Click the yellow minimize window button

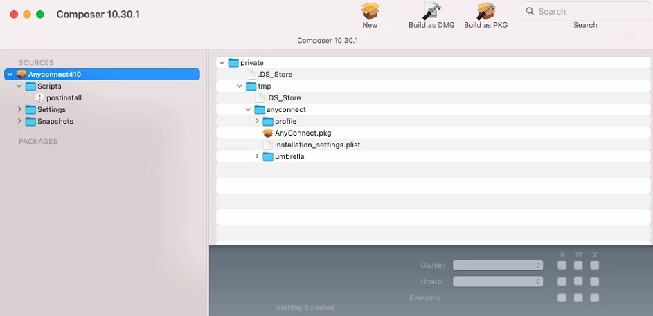point(27,15)
